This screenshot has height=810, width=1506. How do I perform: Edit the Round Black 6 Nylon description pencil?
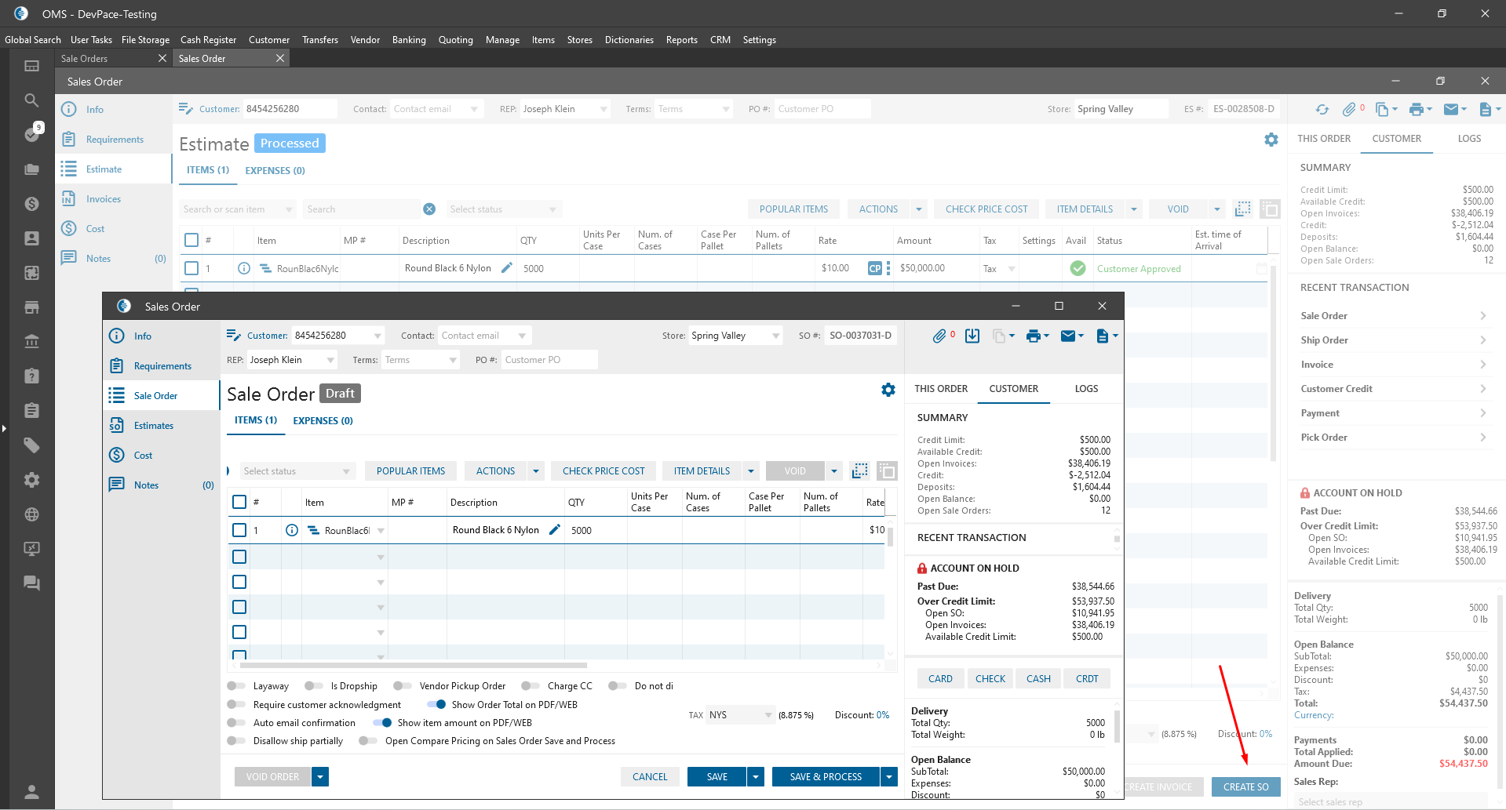[x=555, y=530]
